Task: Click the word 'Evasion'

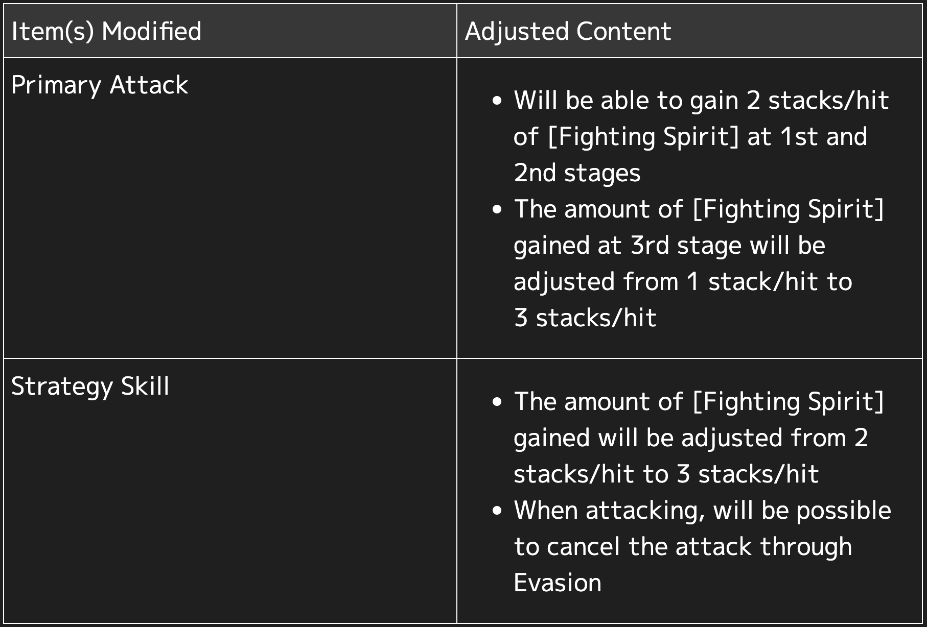Action: pyautogui.click(x=558, y=583)
